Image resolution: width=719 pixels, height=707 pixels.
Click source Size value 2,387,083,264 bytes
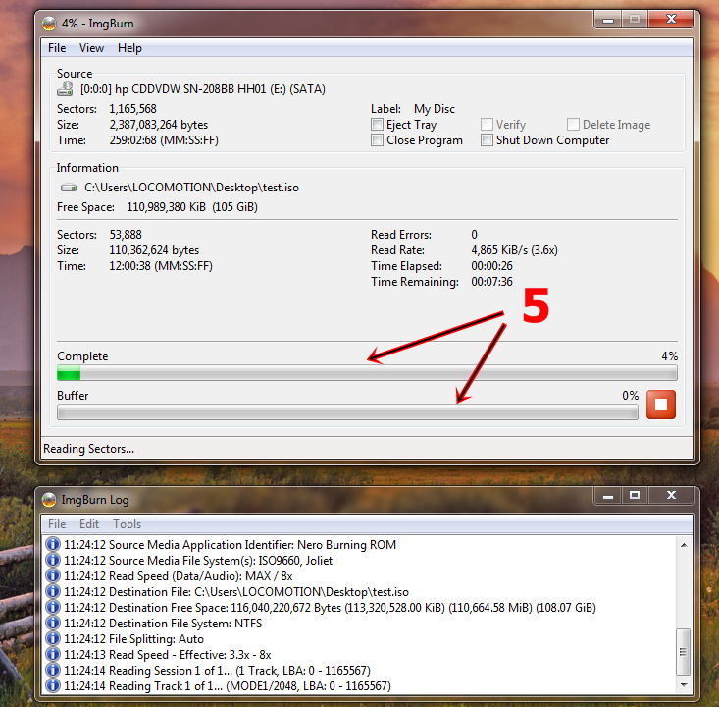(159, 125)
